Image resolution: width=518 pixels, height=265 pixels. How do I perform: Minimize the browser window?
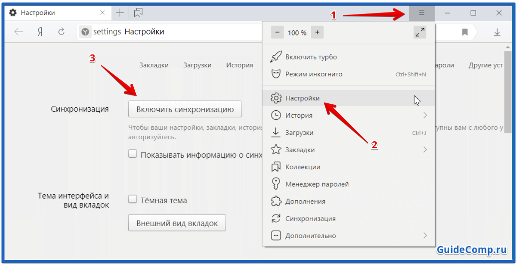tap(447, 13)
